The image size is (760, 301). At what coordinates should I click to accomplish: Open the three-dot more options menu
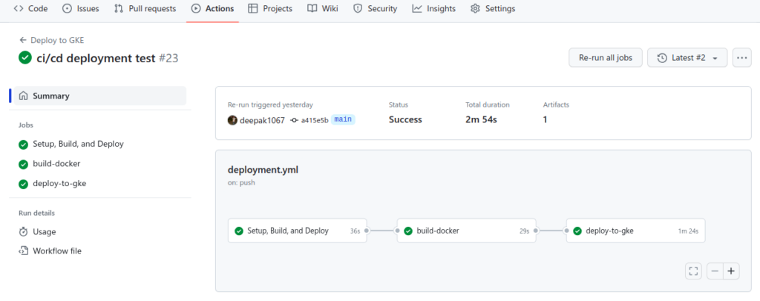pyautogui.click(x=741, y=58)
